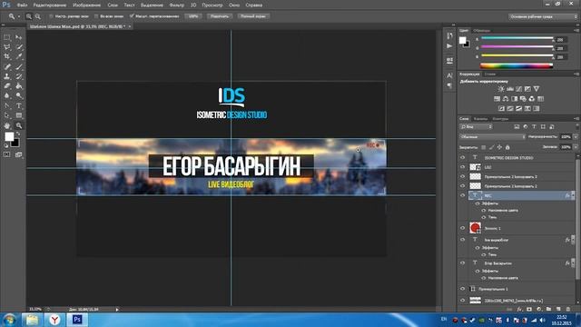Open History panel icon in collapsed dock
The width and height of the screenshot is (581, 327).
449,36
